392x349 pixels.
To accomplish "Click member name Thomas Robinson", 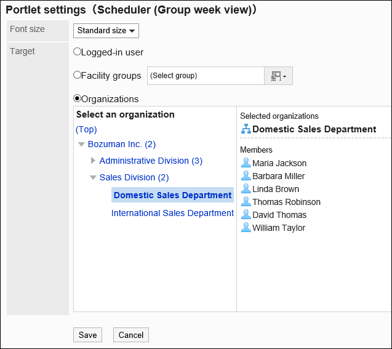I will [x=287, y=203].
